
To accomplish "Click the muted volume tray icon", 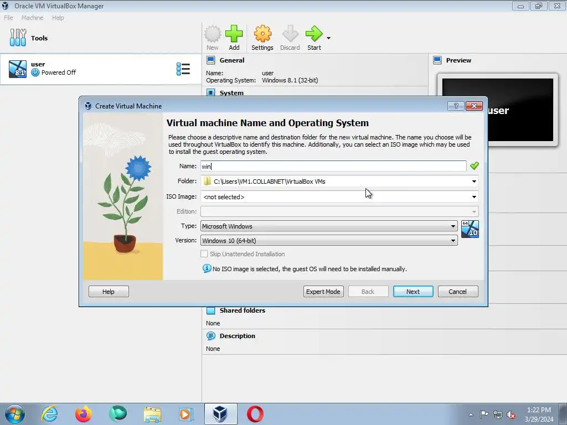I will pos(511,414).
